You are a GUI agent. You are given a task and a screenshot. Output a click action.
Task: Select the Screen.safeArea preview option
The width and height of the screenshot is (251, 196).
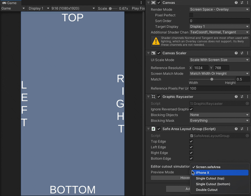[220, 167]
